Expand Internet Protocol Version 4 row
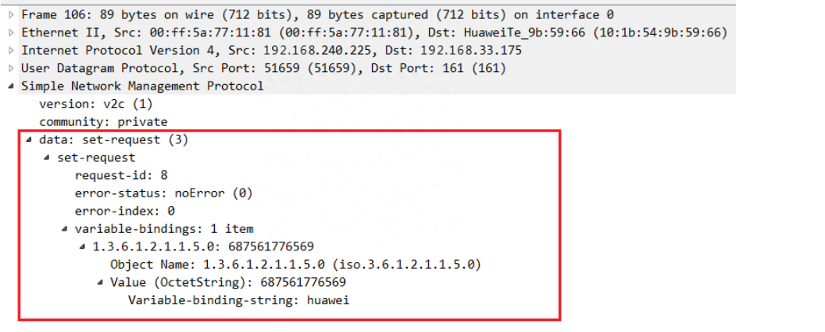Image resolution: width=825 pixels, height=332 pixels. [11, 51]
